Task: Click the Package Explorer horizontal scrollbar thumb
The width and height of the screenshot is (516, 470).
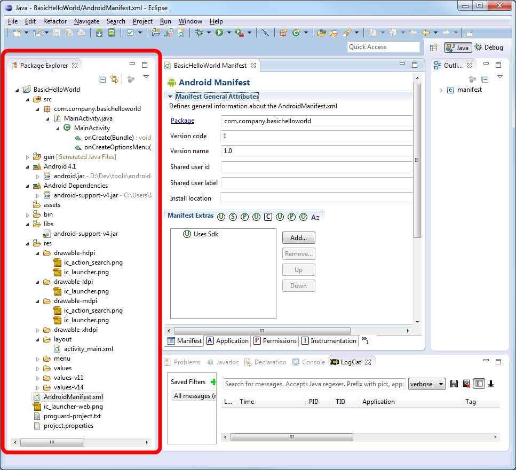Action: click(52, 443)
